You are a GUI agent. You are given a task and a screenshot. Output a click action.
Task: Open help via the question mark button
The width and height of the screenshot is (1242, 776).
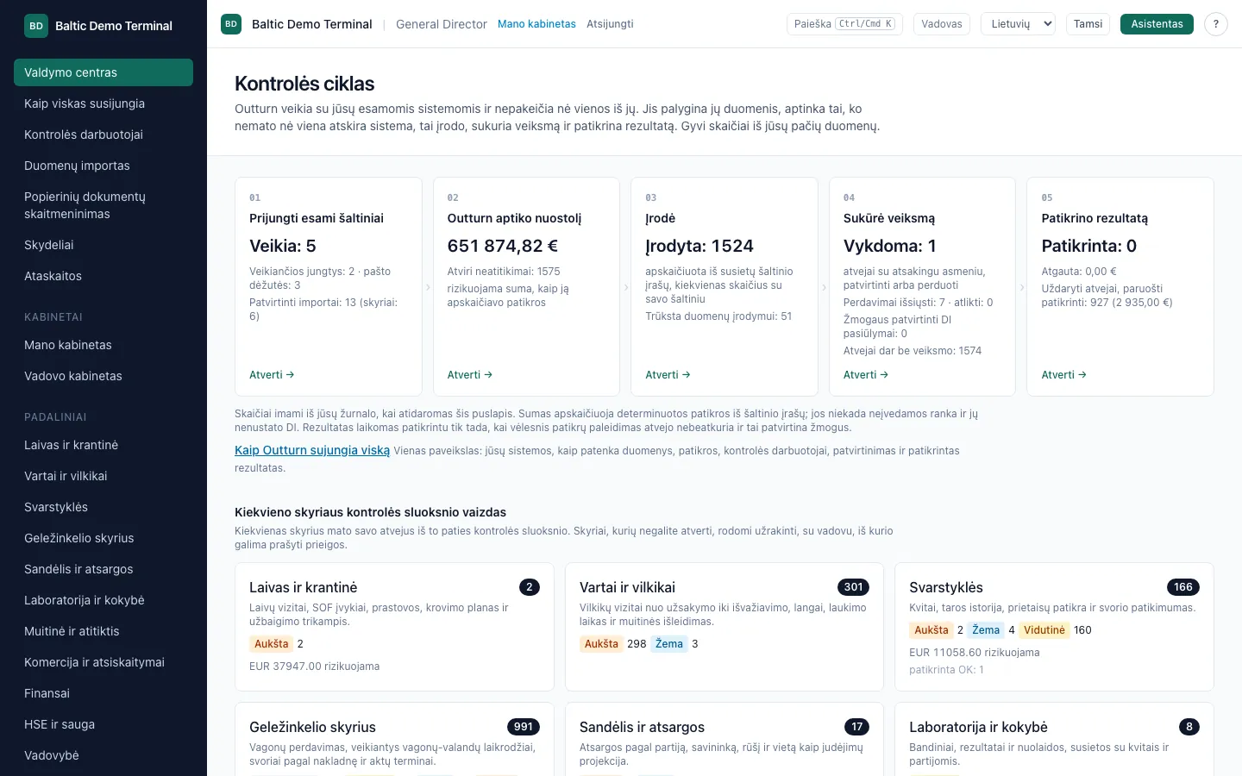[1215, 24]
